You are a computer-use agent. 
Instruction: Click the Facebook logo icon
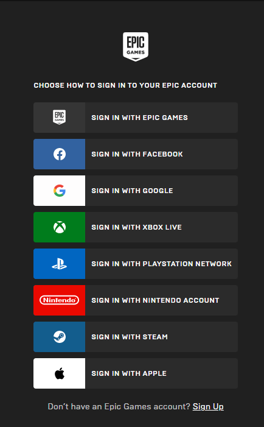(59, 154)
